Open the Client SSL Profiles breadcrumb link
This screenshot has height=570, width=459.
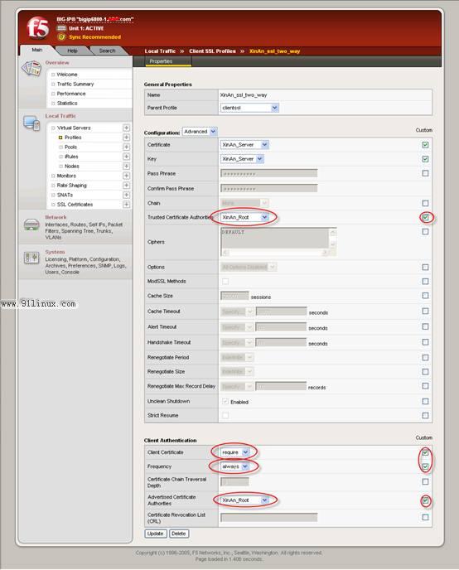click(x=212, y=51)
